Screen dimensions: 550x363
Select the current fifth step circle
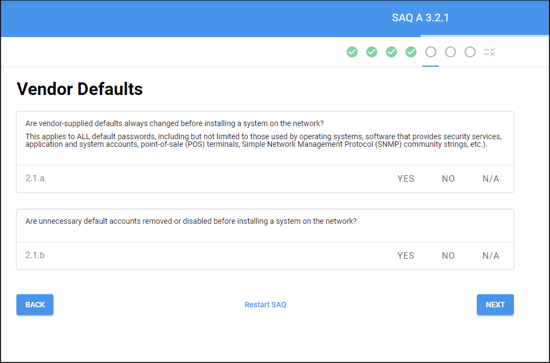tap(431, 52)
